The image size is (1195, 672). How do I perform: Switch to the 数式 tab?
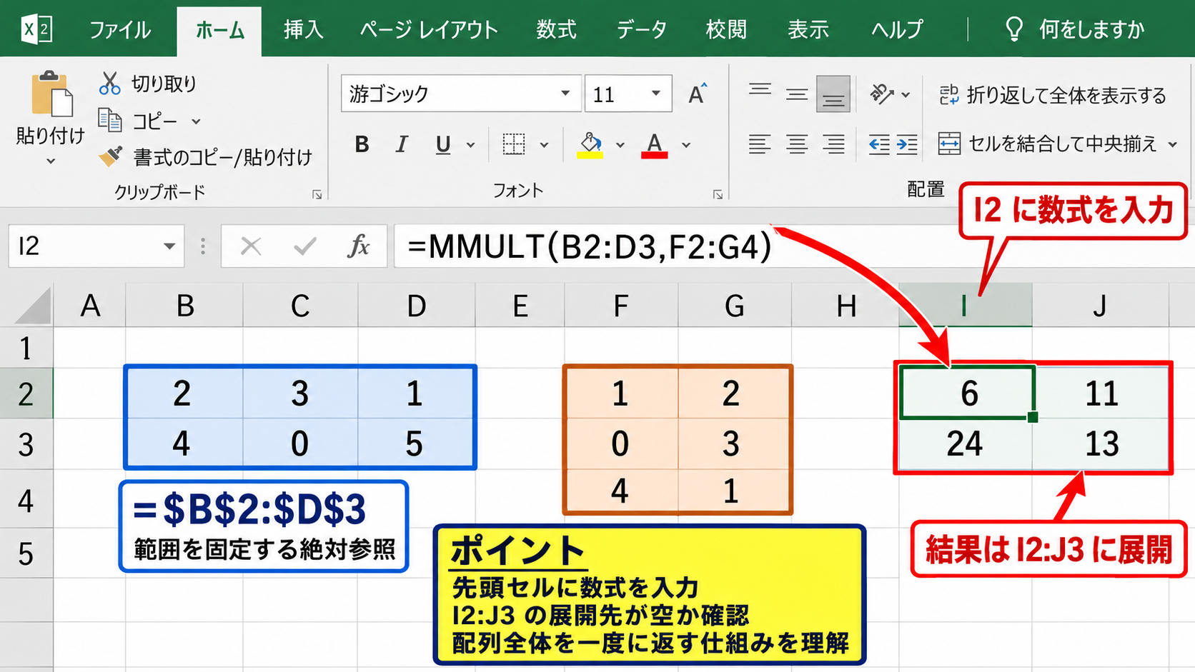tap(557, 29)
